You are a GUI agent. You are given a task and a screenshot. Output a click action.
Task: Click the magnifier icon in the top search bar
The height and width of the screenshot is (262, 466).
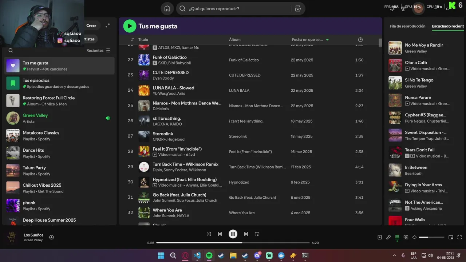[183, 9]
